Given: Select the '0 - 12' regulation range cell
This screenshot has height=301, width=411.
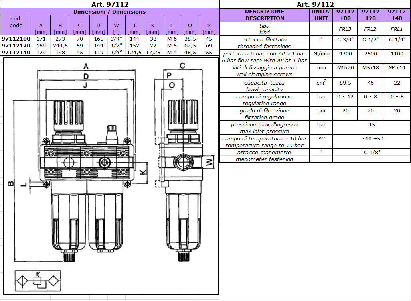Looking at the screenshot, I should [x=345, y=96].
